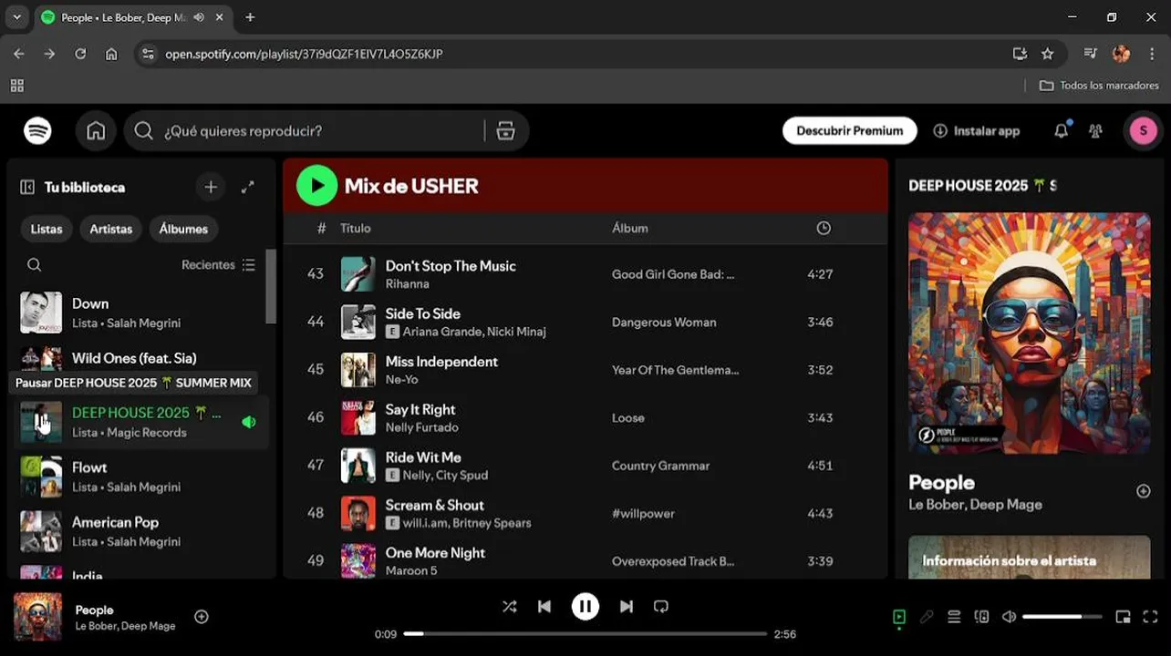Bookmark this page star icon
The width and height of the screenshot is (1171, 656).
[x=1047, y=54]
